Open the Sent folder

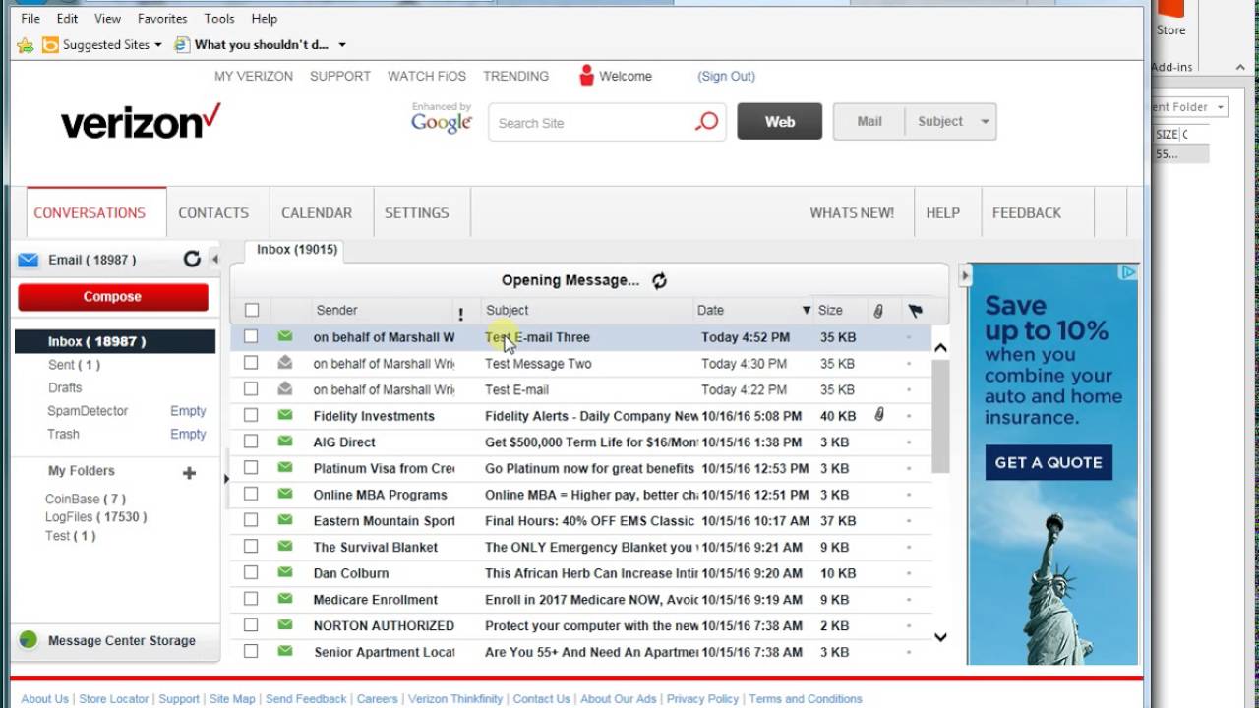(x=74, y=365)
